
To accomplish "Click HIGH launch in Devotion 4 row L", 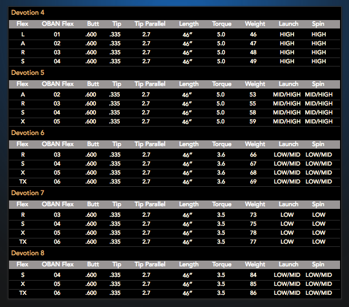I will [x=287, y=34].
